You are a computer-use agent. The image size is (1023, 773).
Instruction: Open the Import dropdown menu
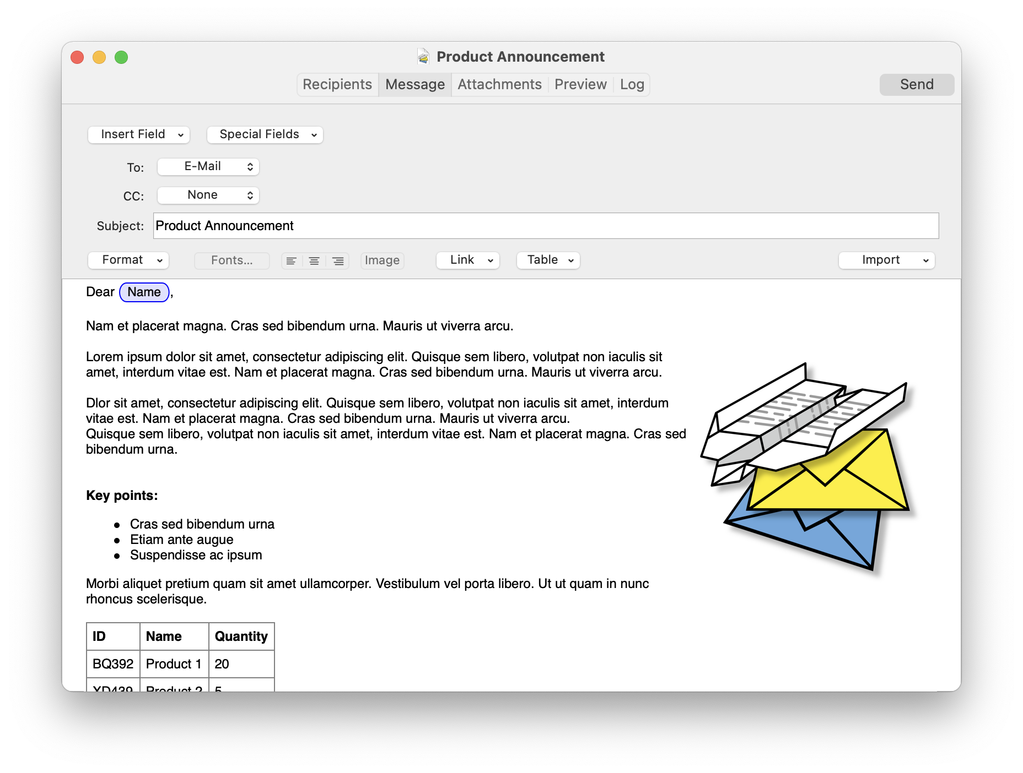886,260
